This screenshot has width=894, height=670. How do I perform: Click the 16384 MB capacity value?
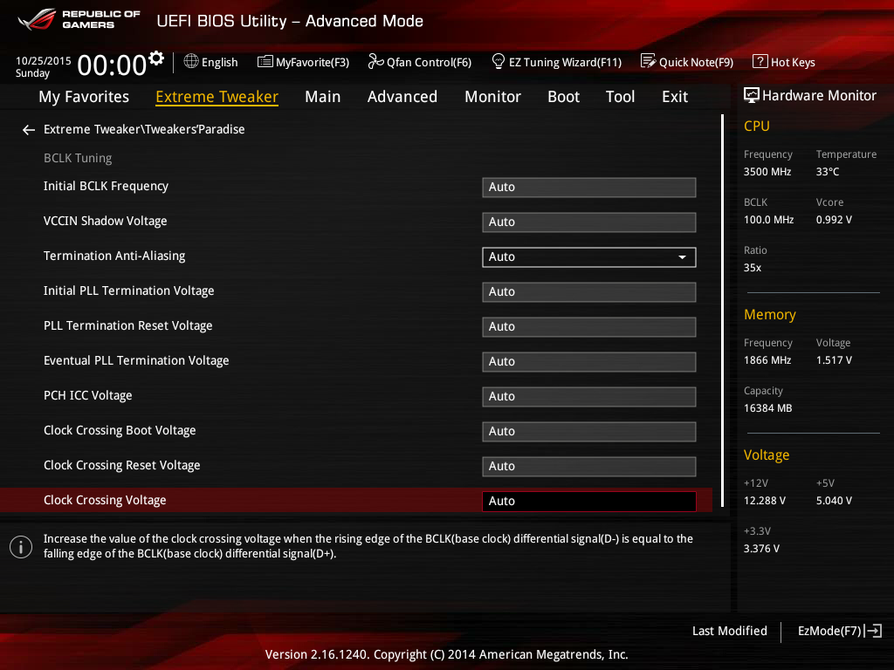[x=768, y=408]
